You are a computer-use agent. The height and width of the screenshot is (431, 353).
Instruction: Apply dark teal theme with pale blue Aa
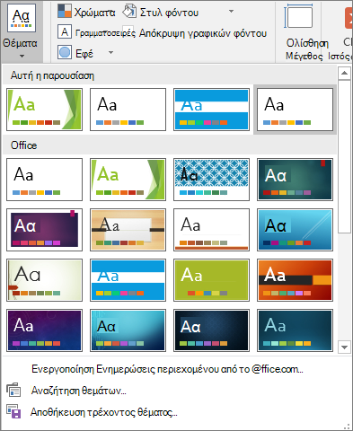(x=295, y=330)
